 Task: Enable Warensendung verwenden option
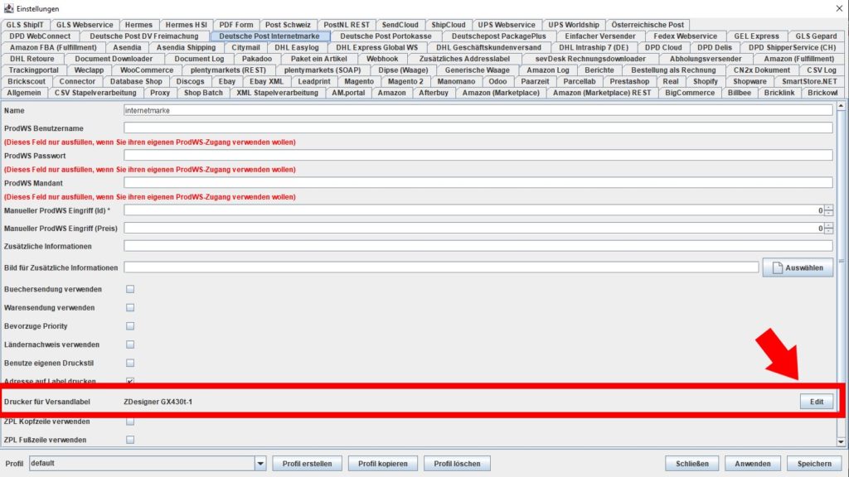[x=130, y=308]
